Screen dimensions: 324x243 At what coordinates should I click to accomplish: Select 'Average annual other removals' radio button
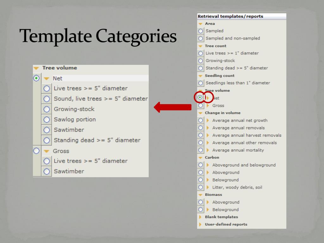coord(200,143)
